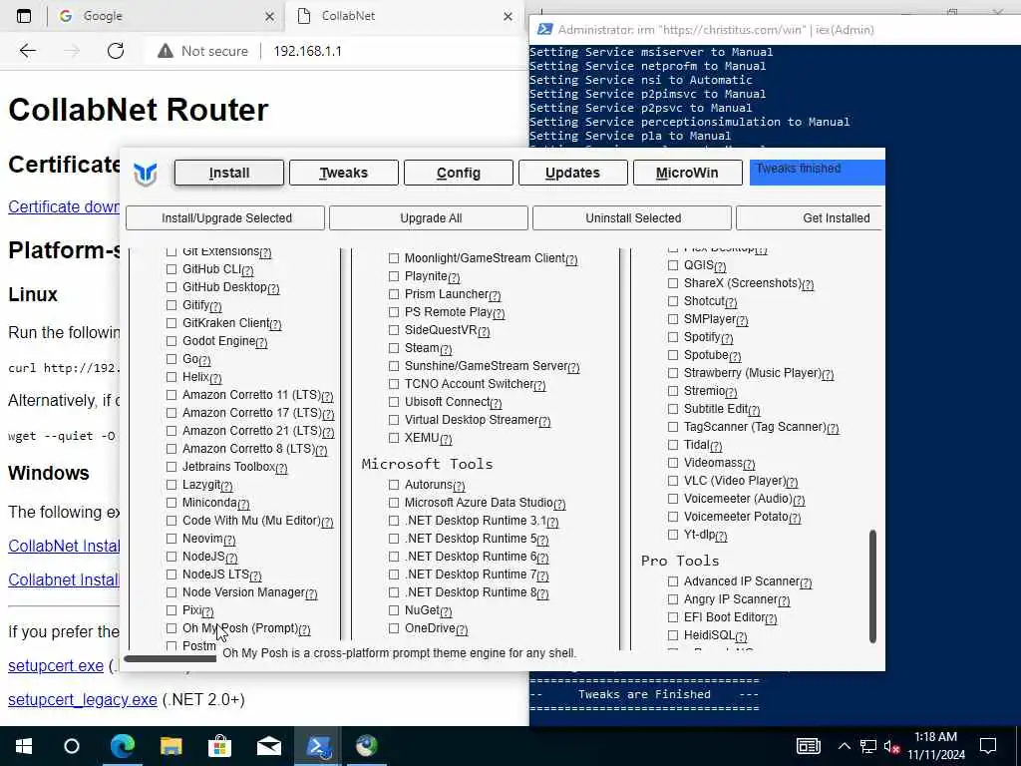1021x766 pixels.
Task: Open the Steam (?) help link
Action: tap(446, 350)
